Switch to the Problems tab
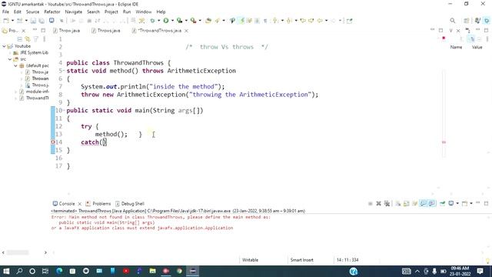This screenshot has width=492, height=277. pos(98,204)
